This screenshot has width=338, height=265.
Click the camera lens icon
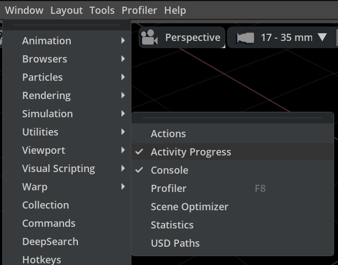[x=245, y=38]
